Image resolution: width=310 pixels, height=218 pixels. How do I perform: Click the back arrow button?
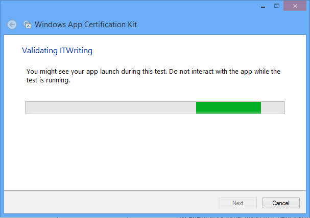(x=12, y=25)
